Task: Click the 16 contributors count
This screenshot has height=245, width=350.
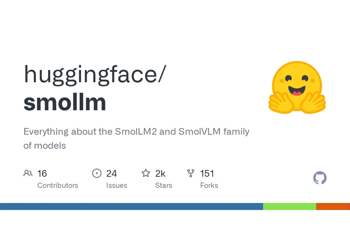Action: tap(42, 173)
